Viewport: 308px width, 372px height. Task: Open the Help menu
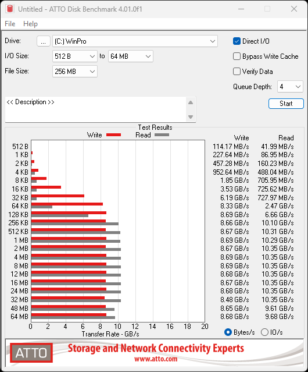point(30,24)
